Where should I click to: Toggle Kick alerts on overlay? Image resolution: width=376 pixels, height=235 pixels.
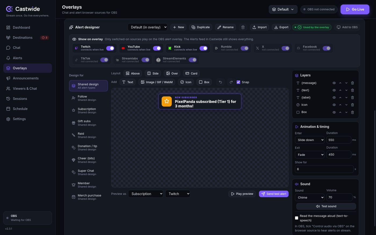coord(204,48)
